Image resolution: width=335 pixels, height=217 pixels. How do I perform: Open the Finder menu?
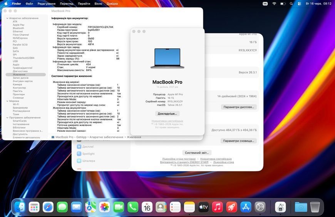pos(17,3)
